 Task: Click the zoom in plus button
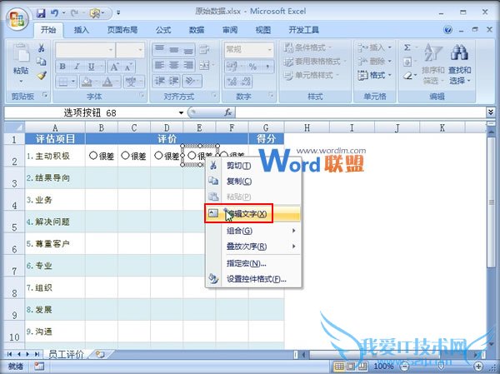478,366
